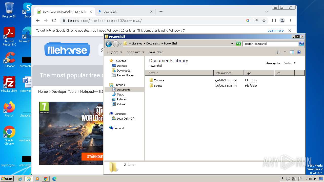Click the Libraries breadcrumb in the address bar
This screenshot has width=324, height=182.
[137, 43]
